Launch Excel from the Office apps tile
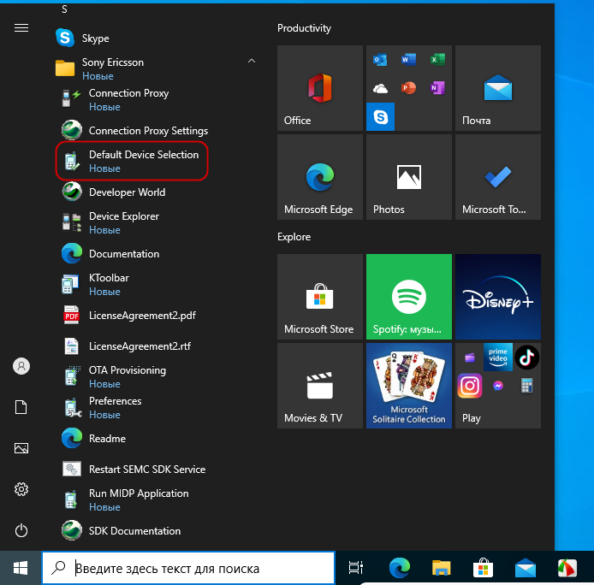Image resolution: width=594 pixels, height=585 pixels. [437, 60]
